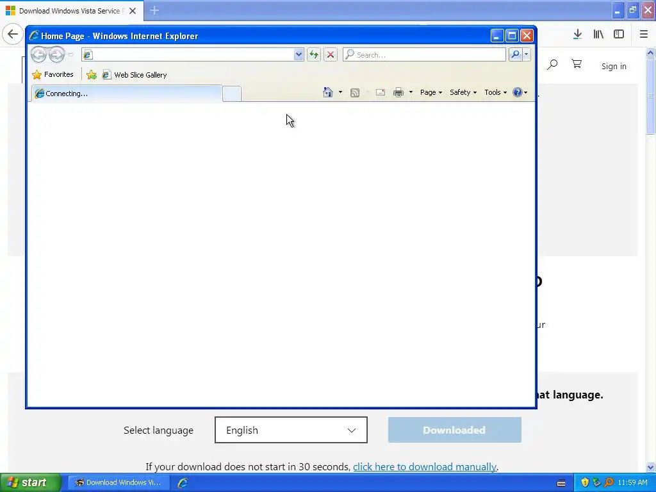Select Download Windows Vi... taskbar item
This screenshot has width=656, height=492.
119,482
